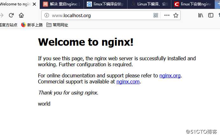Click the 'Thank you for using nginx.' text

click(x=68, y=93)
